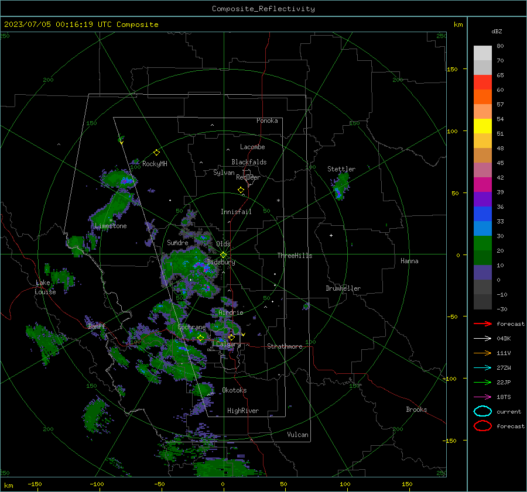Click the Lake Louise label
The image size is (527, 492).
click(45, 287)
